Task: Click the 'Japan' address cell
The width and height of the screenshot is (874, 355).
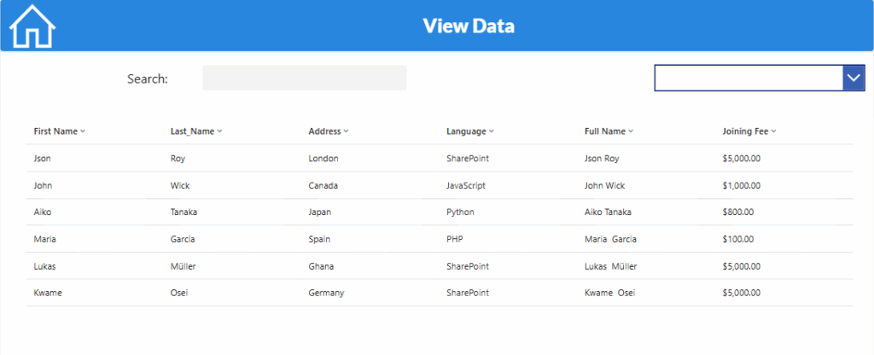Action: pyautogui.click(x=320, y=212)
